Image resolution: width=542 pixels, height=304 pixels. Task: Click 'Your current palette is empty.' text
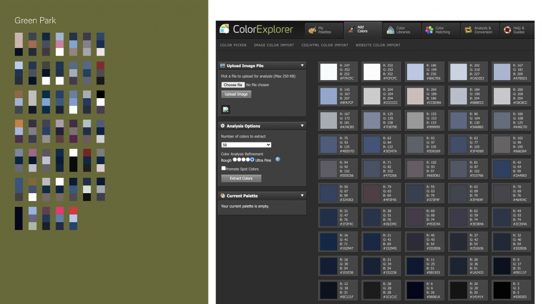(245, 206)
